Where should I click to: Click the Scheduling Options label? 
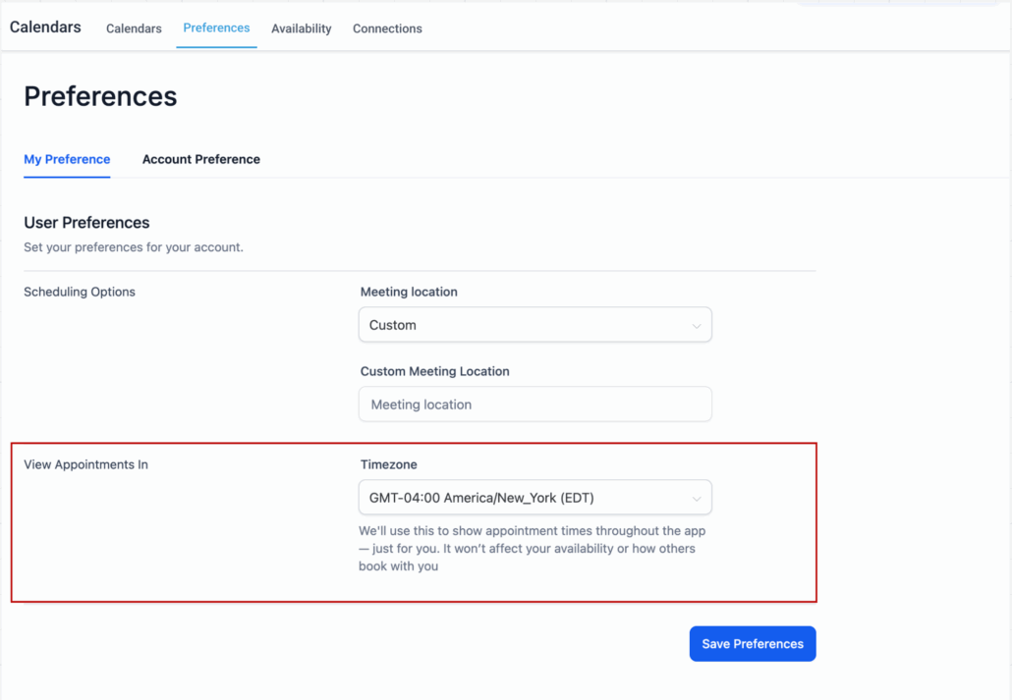click(x=80, y=292)
